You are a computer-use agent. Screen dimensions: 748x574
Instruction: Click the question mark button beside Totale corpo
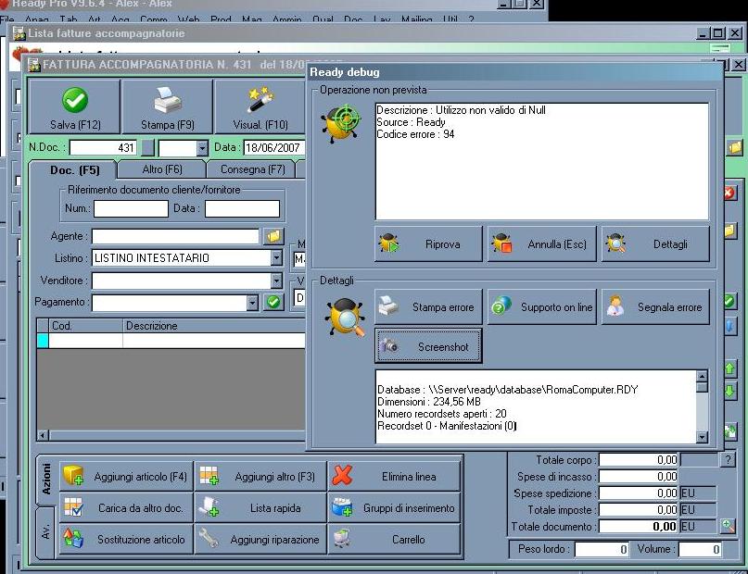pyautogui.click(x=728, y=460)
